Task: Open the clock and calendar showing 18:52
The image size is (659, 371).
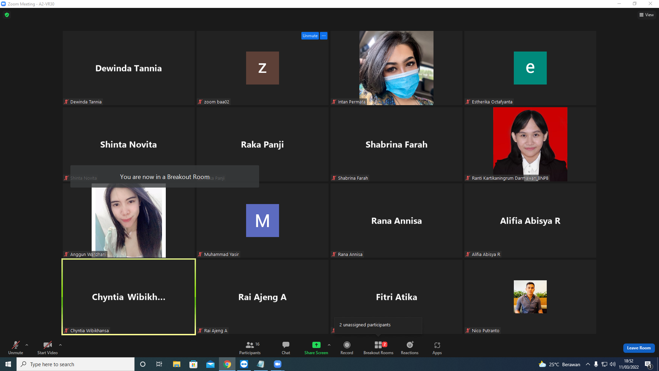Action: [x=629, y=364]
